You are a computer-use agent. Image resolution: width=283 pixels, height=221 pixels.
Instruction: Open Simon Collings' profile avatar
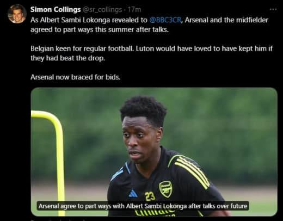pos(17,14)
